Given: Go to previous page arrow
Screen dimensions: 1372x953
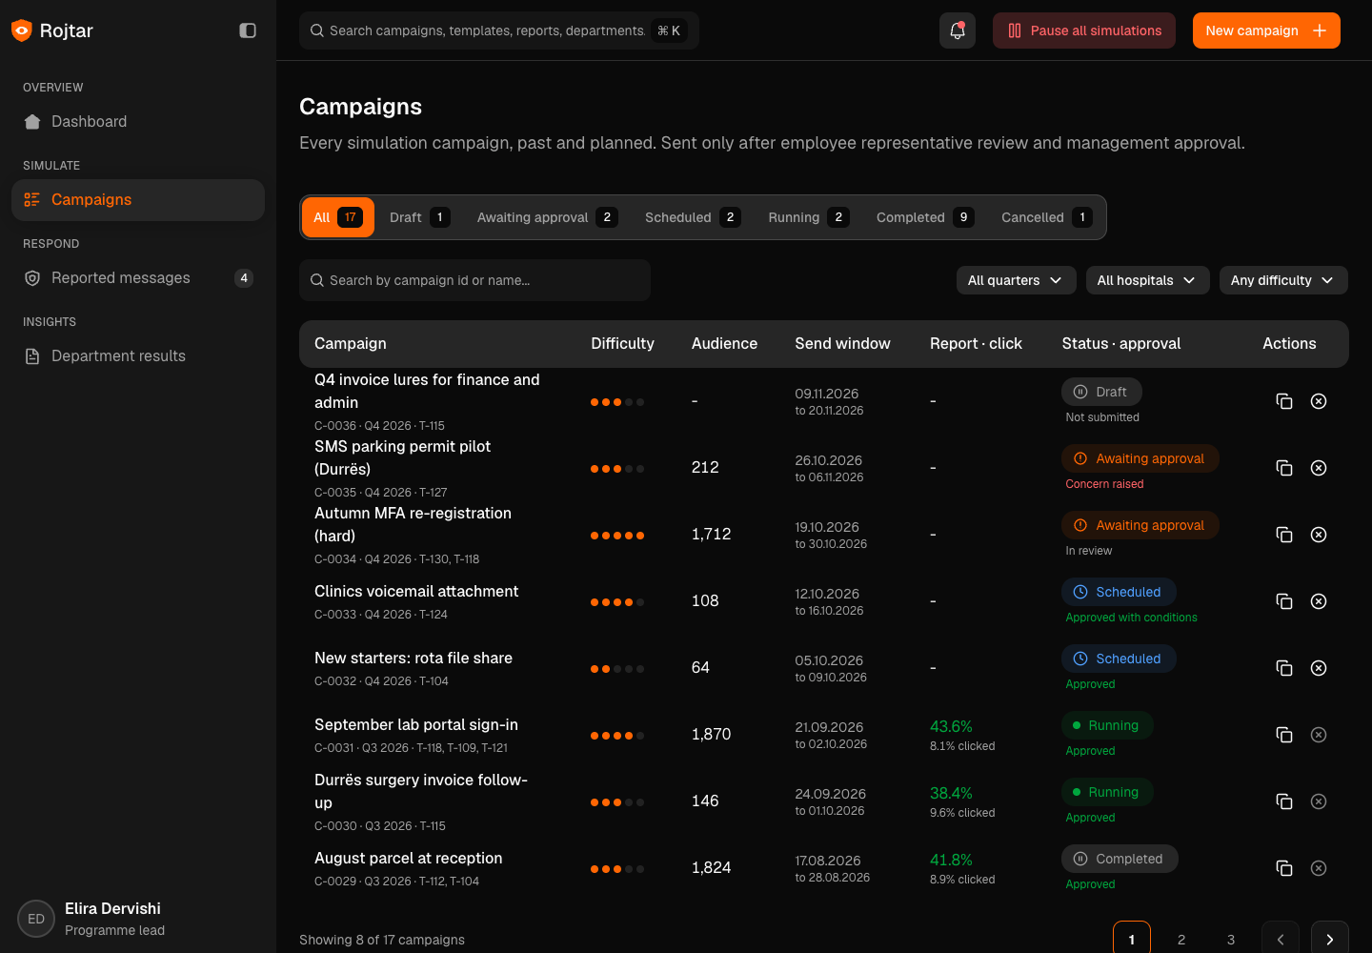Looking at the screenshot, I should tap(1281, 940).
